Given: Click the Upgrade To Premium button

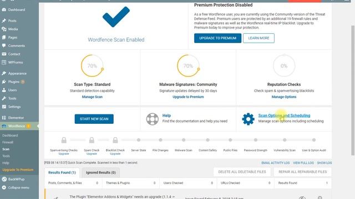Looking at the screenshot, I should pyautogui.click(x=217, y=38).
